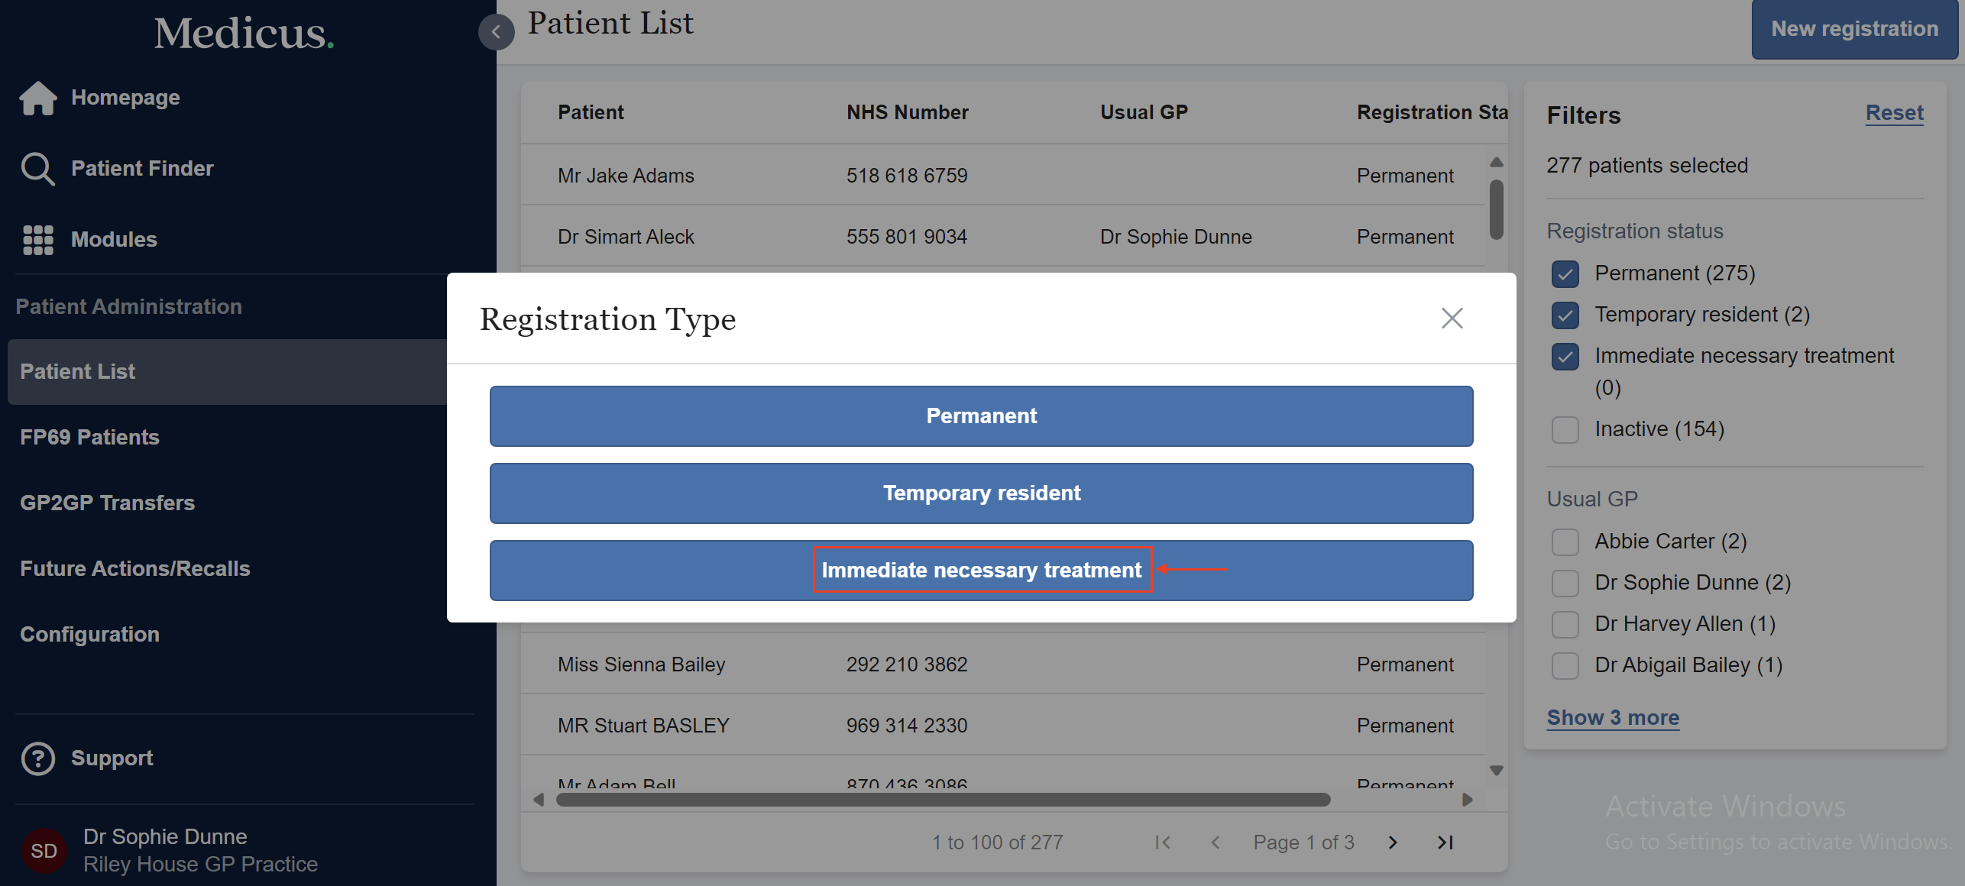This screenshot has height=886, width=1965.
Task: Click the SD user avatar
Action: click(x=44, y=850)
